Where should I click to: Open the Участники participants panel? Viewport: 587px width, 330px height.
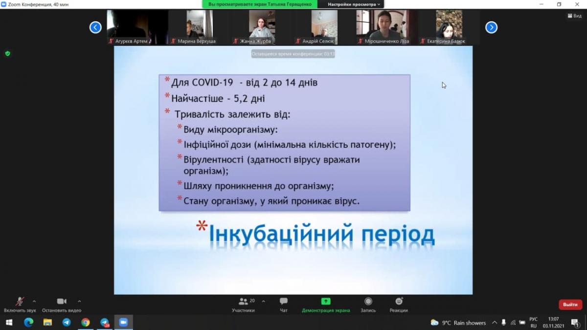(243, 305)
